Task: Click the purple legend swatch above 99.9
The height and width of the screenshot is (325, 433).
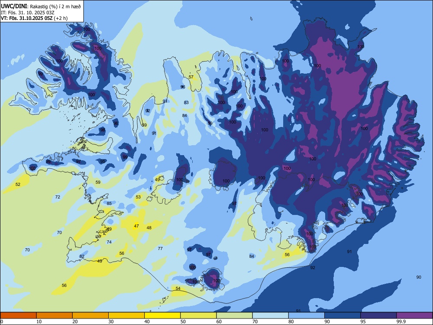Action: pyautogui.click(x=414, y=315)
